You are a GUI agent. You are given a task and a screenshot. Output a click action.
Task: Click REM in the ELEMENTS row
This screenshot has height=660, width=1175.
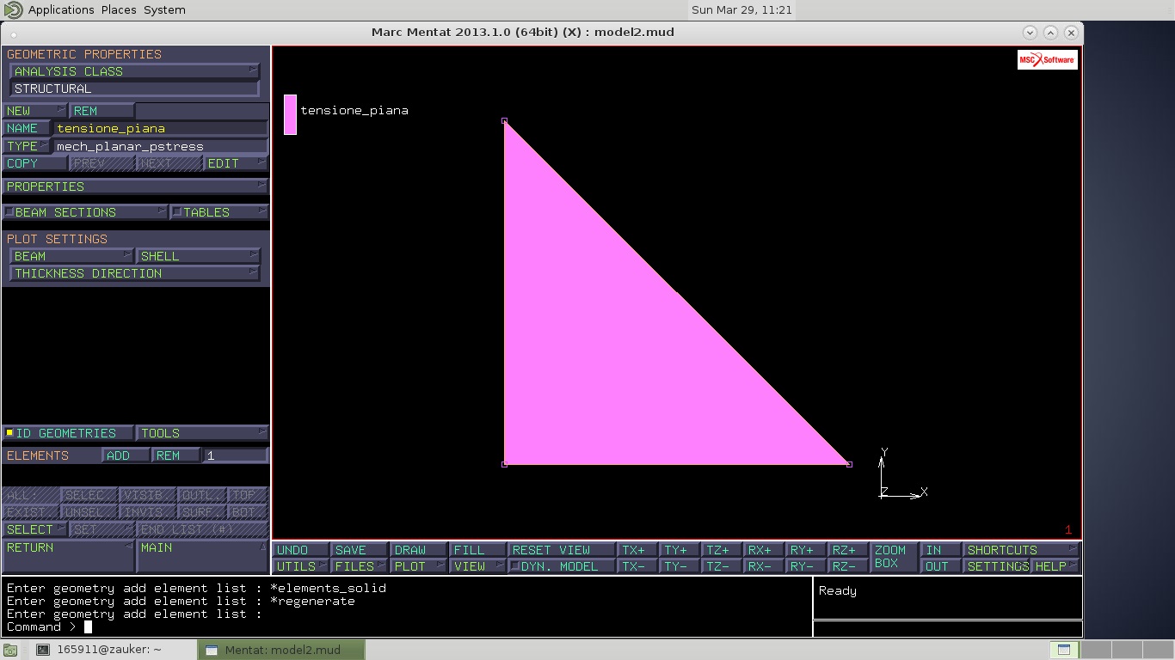[176, 455]
